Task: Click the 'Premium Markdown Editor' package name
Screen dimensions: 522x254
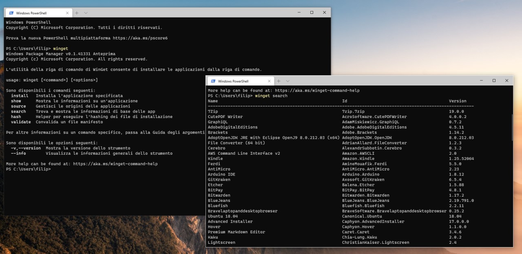Action: [x=237, y=232]
